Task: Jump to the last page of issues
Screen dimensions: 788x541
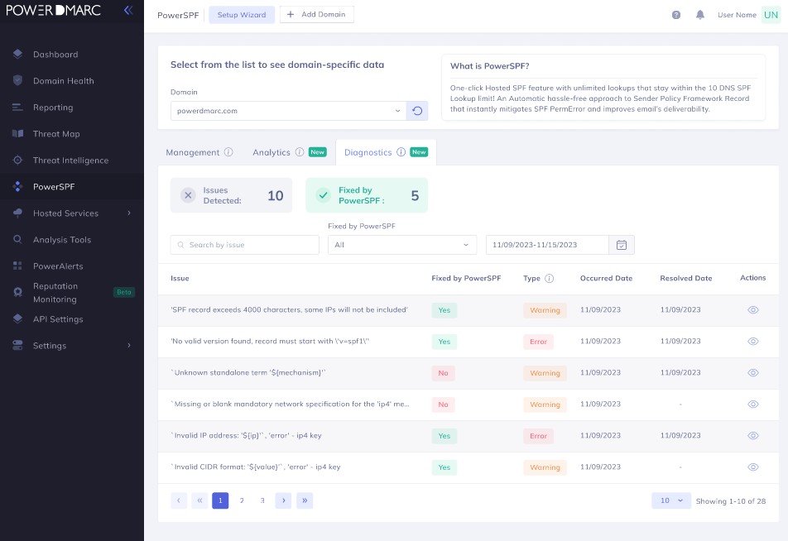Action: pyautogui.click(x=305, y=500)
